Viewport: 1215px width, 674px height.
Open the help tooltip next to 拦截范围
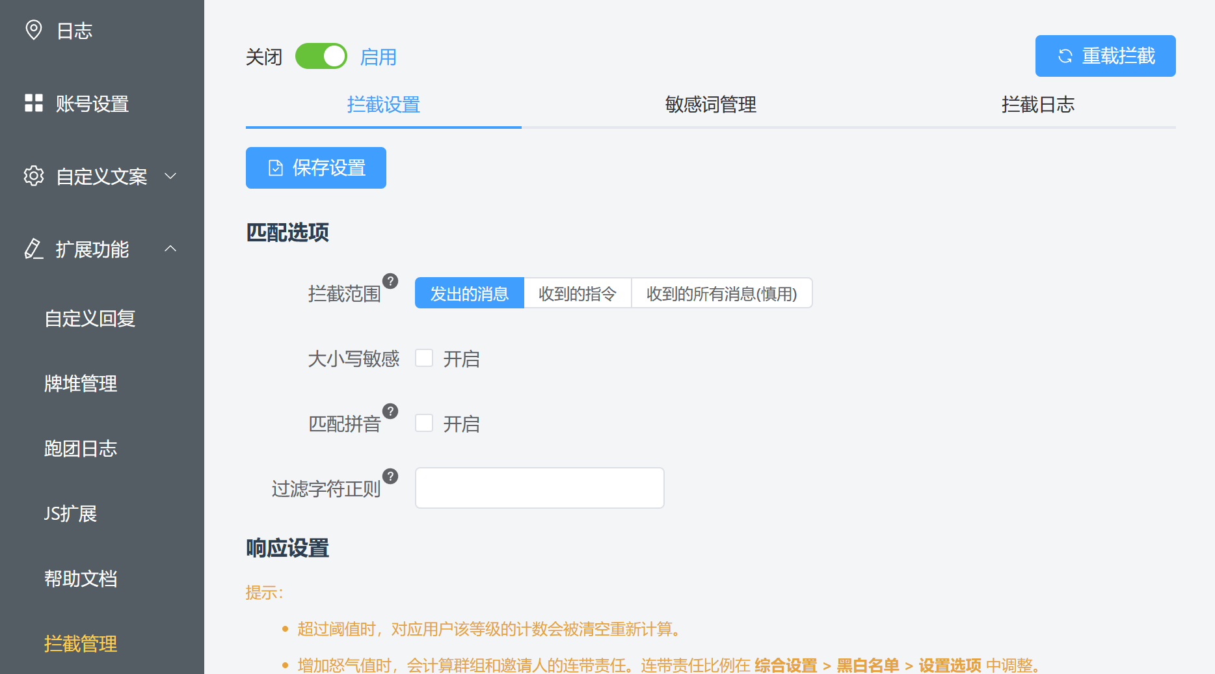390,280
